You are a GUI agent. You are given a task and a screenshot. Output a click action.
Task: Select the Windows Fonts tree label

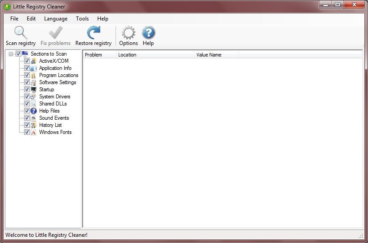(55, 132)
